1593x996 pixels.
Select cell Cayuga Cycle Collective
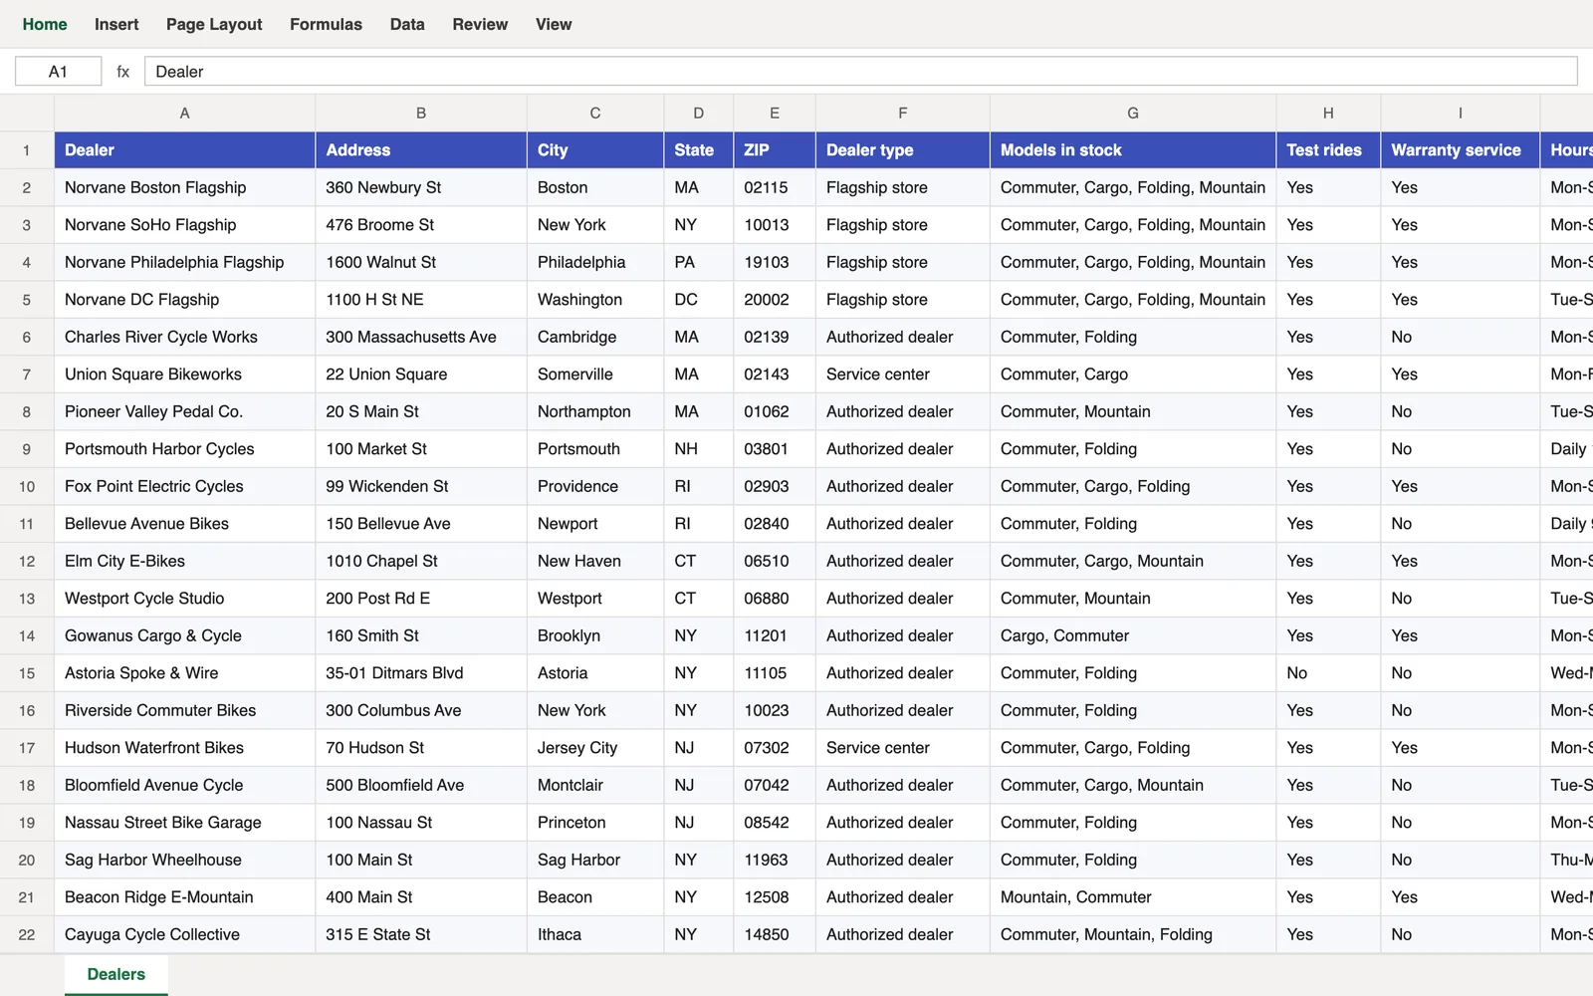point(184,934)
